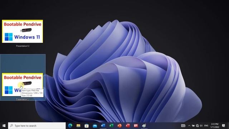Open the red app icon right of Access

(136, 125)
